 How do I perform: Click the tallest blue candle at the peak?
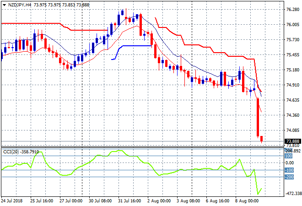pos(122,14)
